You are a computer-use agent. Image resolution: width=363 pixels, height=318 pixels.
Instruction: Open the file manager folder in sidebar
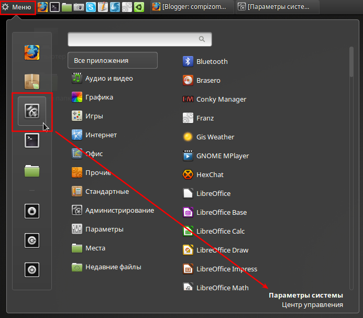click(32, 171)
